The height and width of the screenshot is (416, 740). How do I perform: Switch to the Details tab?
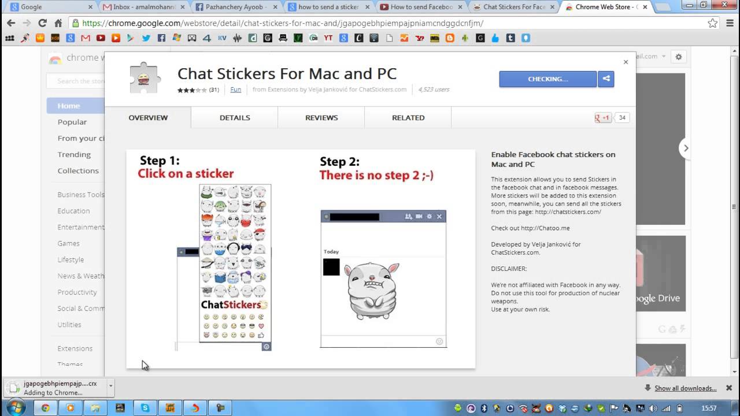[x=235, y=117]
